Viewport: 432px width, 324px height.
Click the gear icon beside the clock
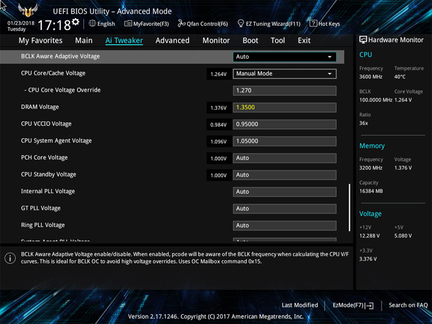point(76,22)
